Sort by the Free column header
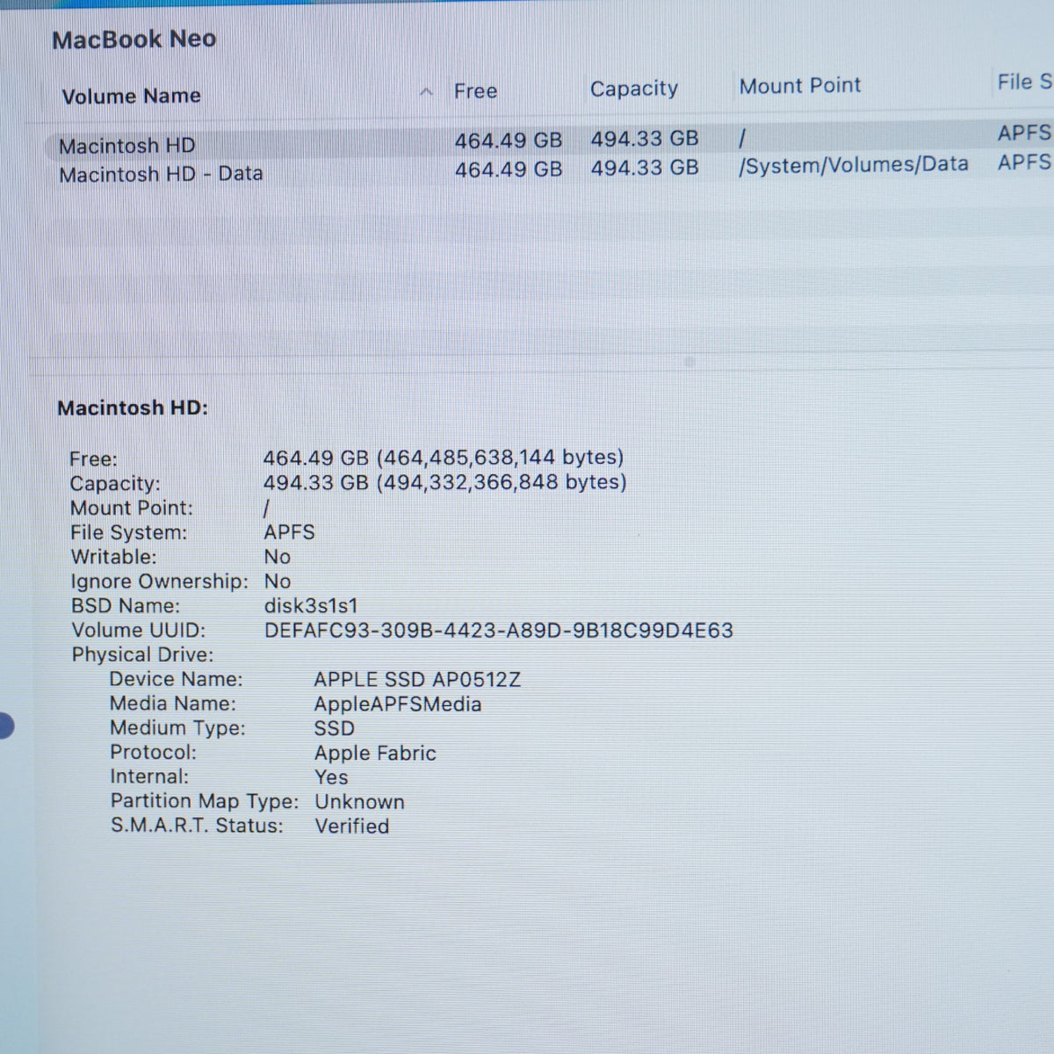 [475, 90]
